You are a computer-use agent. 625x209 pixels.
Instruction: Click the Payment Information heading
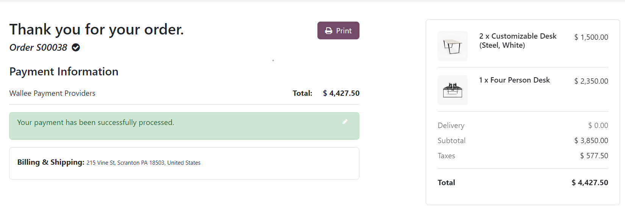point(64,72)
